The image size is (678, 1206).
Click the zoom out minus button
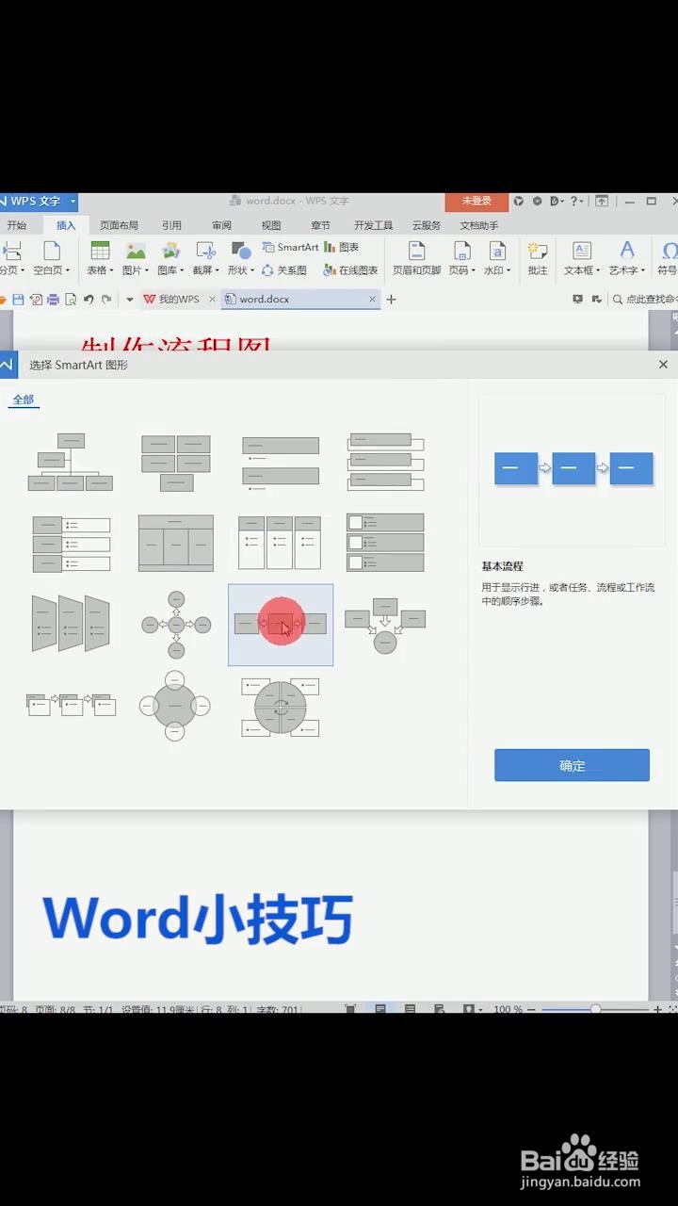coord(532,1009)
